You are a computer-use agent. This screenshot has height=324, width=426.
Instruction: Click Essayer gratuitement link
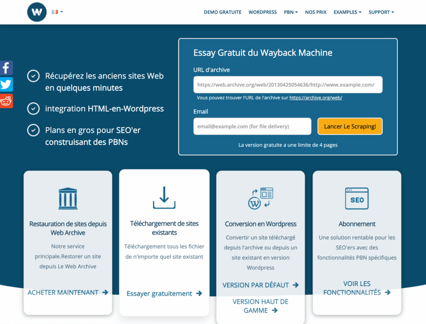point(164,293)
